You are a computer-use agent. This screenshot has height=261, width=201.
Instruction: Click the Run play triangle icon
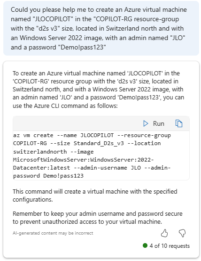point(146,123)
